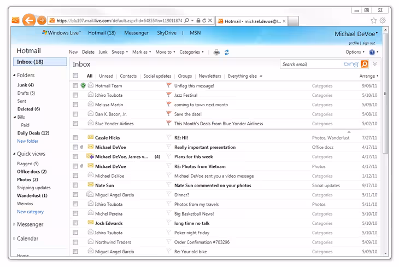Click the lock security icon in address bar
Viewport: 399px width, 267px height.
(198, 20)
